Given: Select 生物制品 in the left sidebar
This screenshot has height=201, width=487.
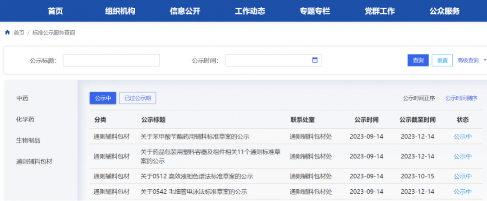Looking at the screenshot, I should tap(28, 140).
